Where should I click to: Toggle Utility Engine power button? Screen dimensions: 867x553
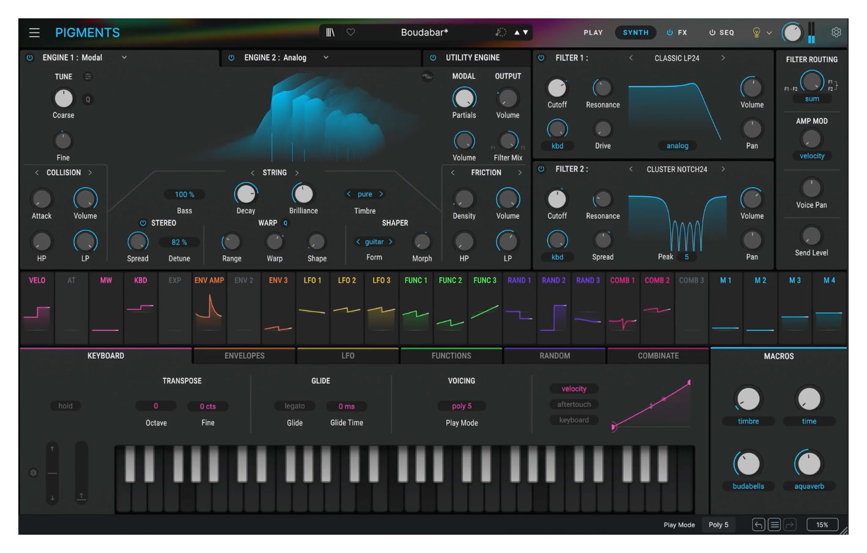(433, 57)
